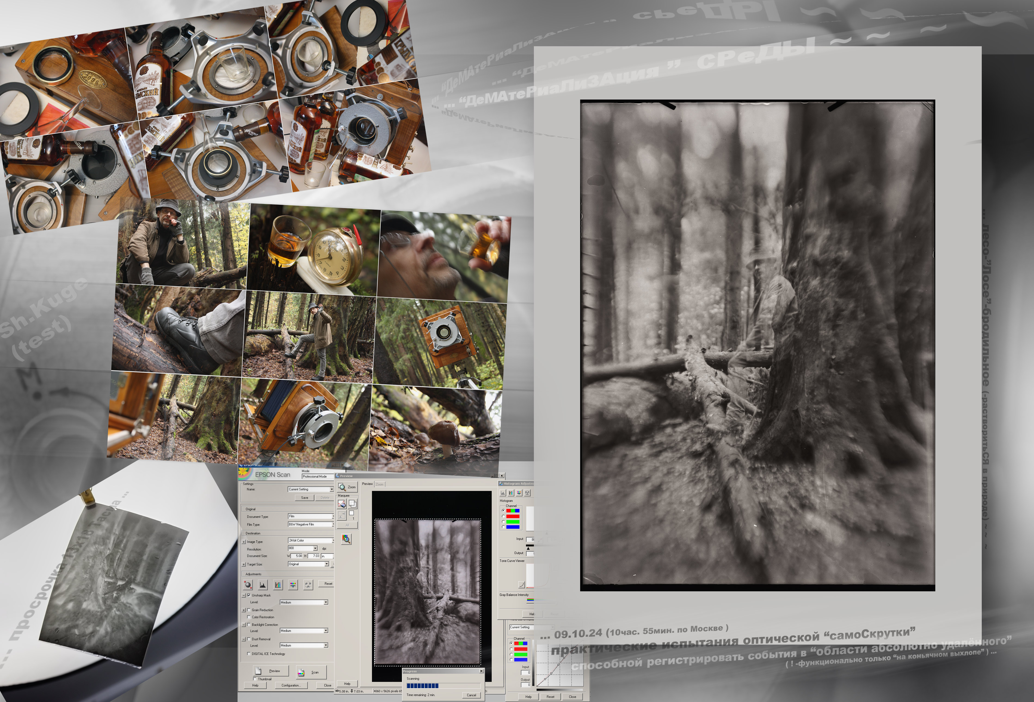Open the Tone Correction icon in Adjustments
This screenshot has width=1034, height=702.
tap(278, 585)
